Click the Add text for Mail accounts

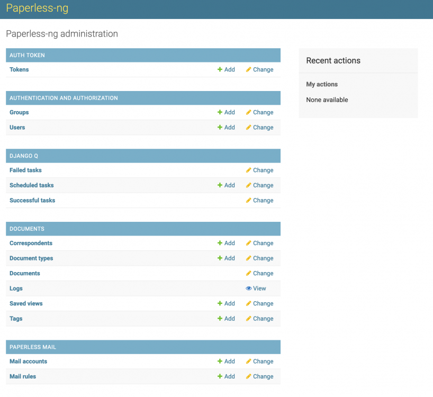click(230, 361)
